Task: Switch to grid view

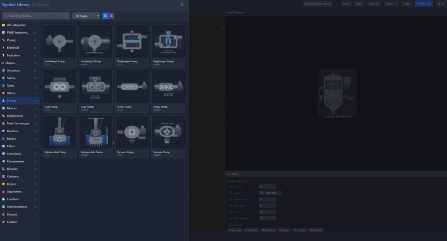Action: click(x=105, y=16)
